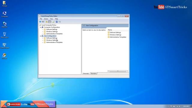Switch to the Standard tab

click(x=94, y=73)
